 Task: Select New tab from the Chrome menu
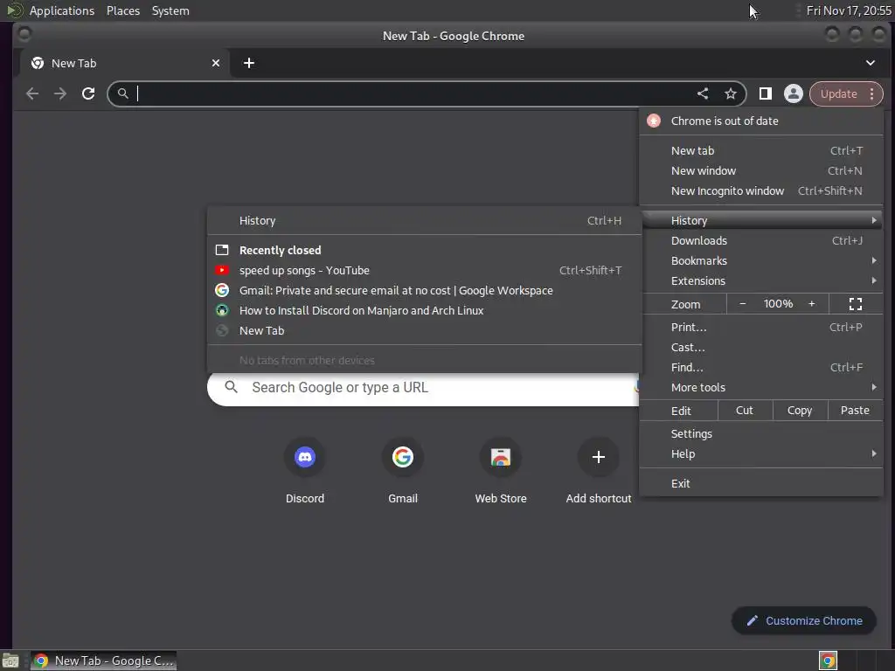[761, 150]
